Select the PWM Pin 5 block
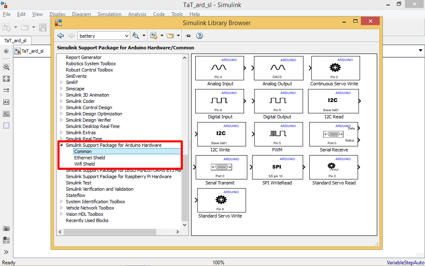The image size is (425, 266). click(278, 134)
